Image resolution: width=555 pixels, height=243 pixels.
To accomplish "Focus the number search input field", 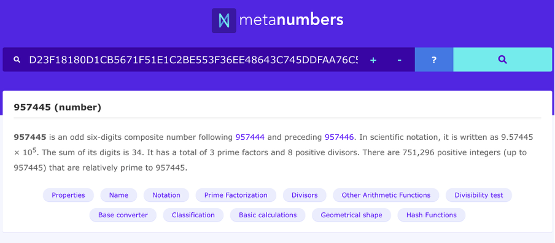I will pyautogui.click(x=193, y=60).
